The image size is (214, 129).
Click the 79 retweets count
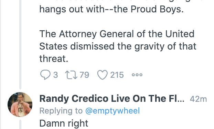click(84, 75)
